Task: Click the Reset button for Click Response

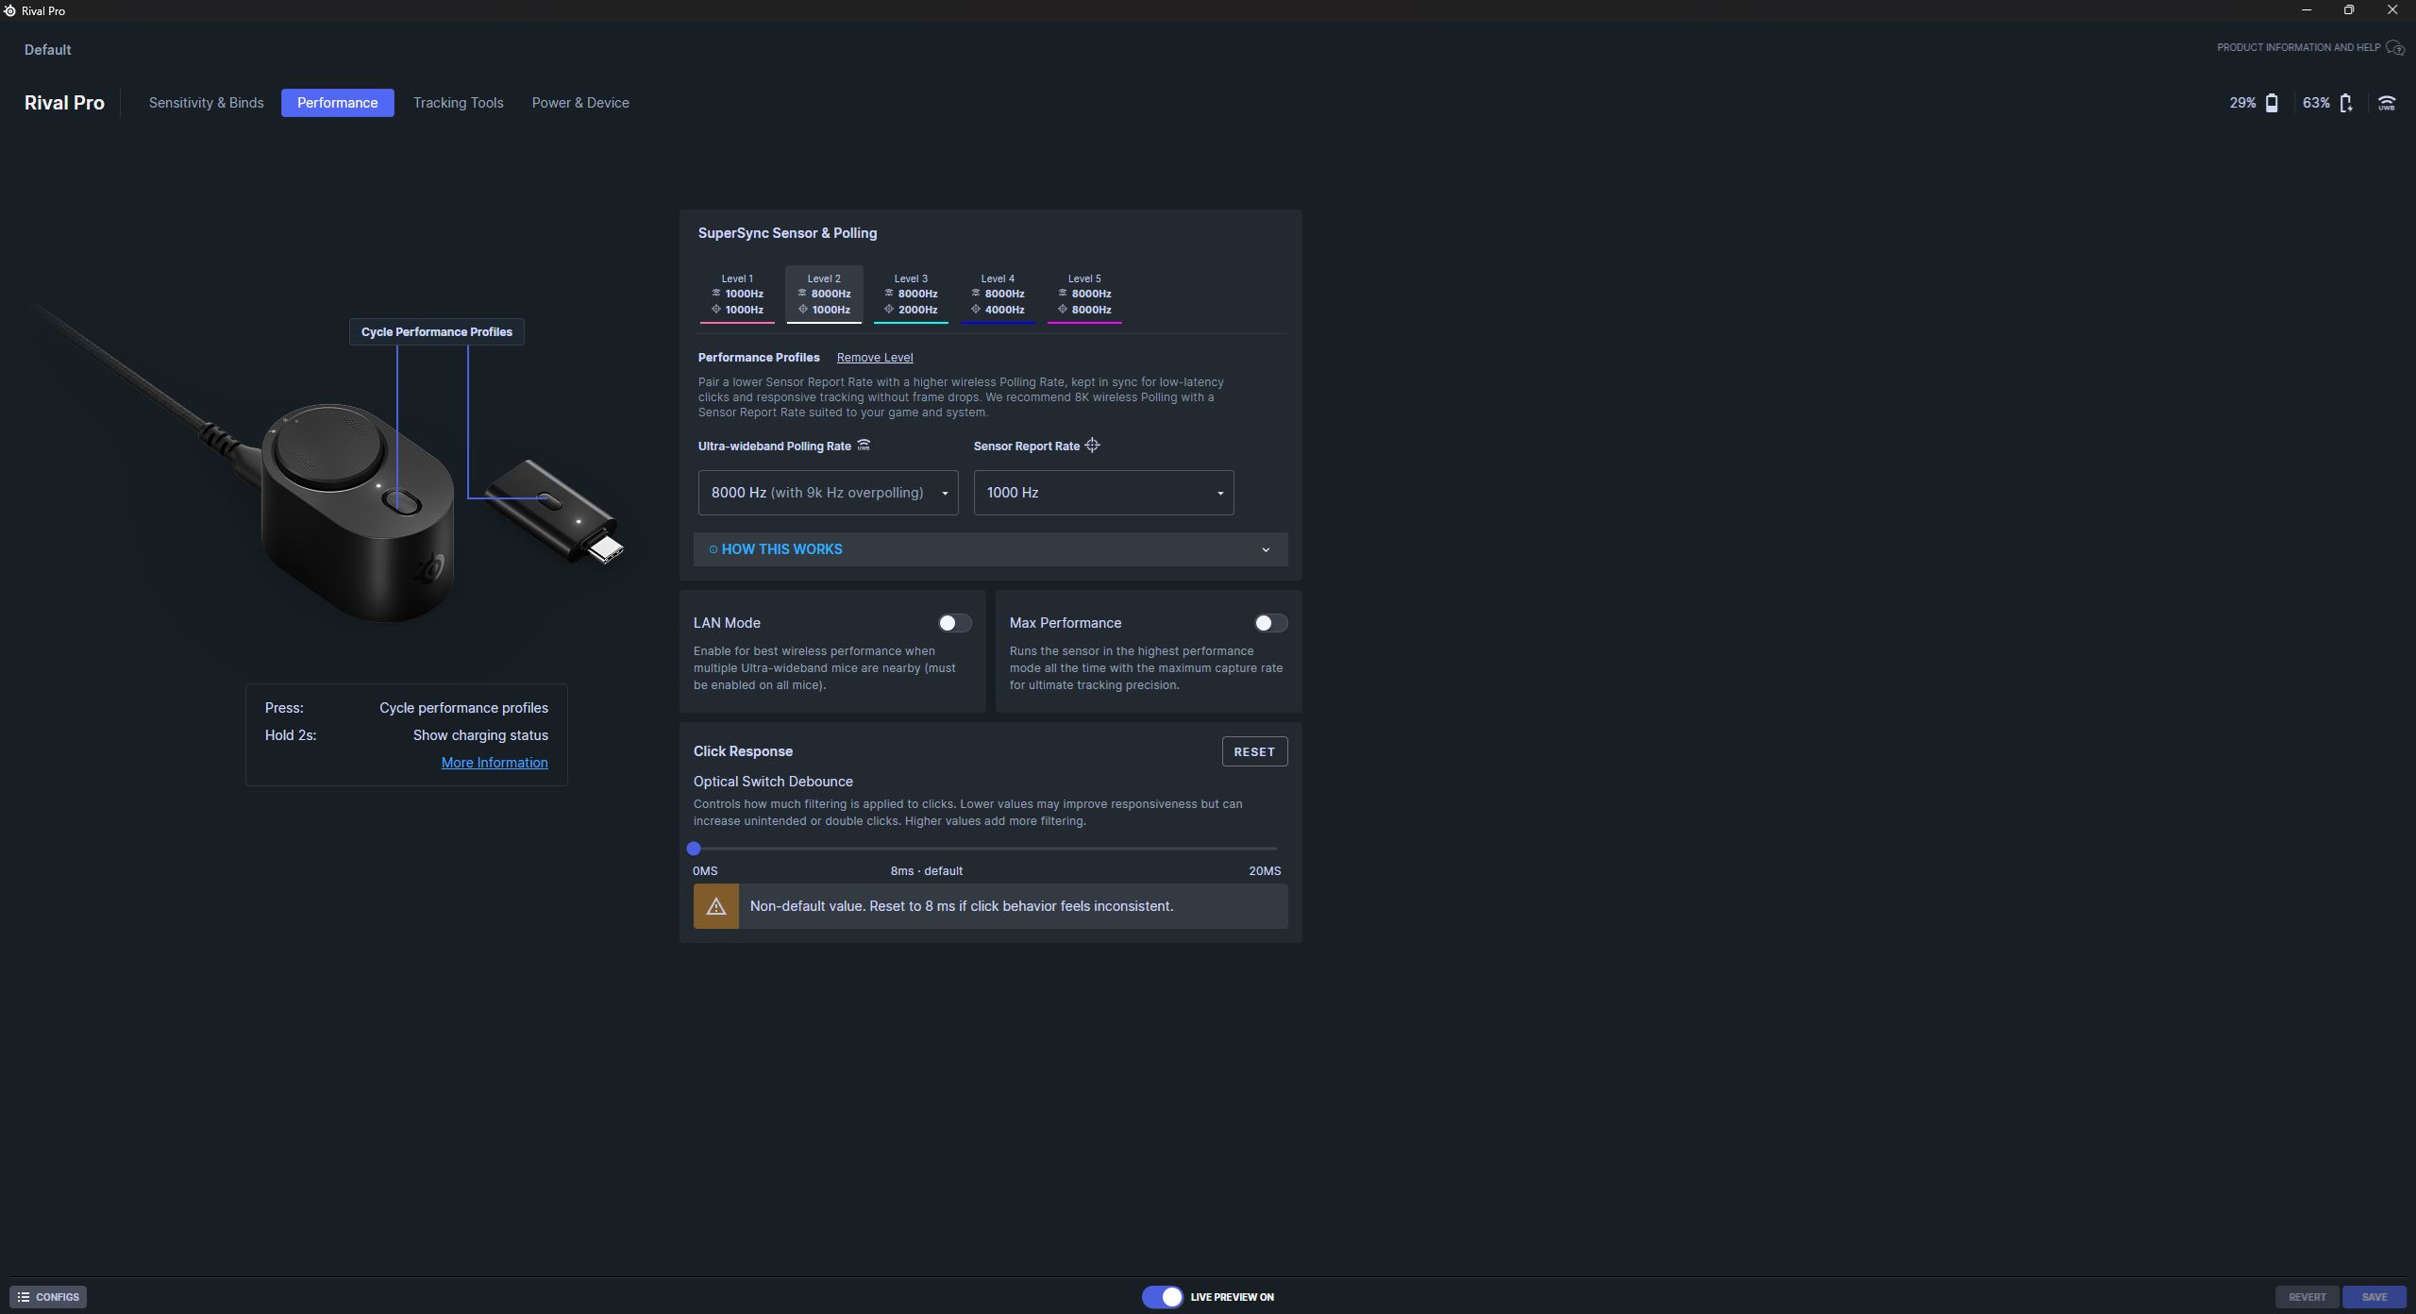Action: pos(1254,751)
